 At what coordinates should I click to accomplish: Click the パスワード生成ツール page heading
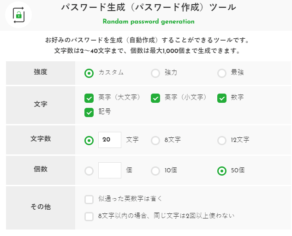tap(148, 7)
